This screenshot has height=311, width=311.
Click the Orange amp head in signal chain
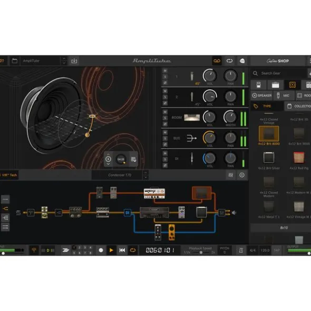154,193
